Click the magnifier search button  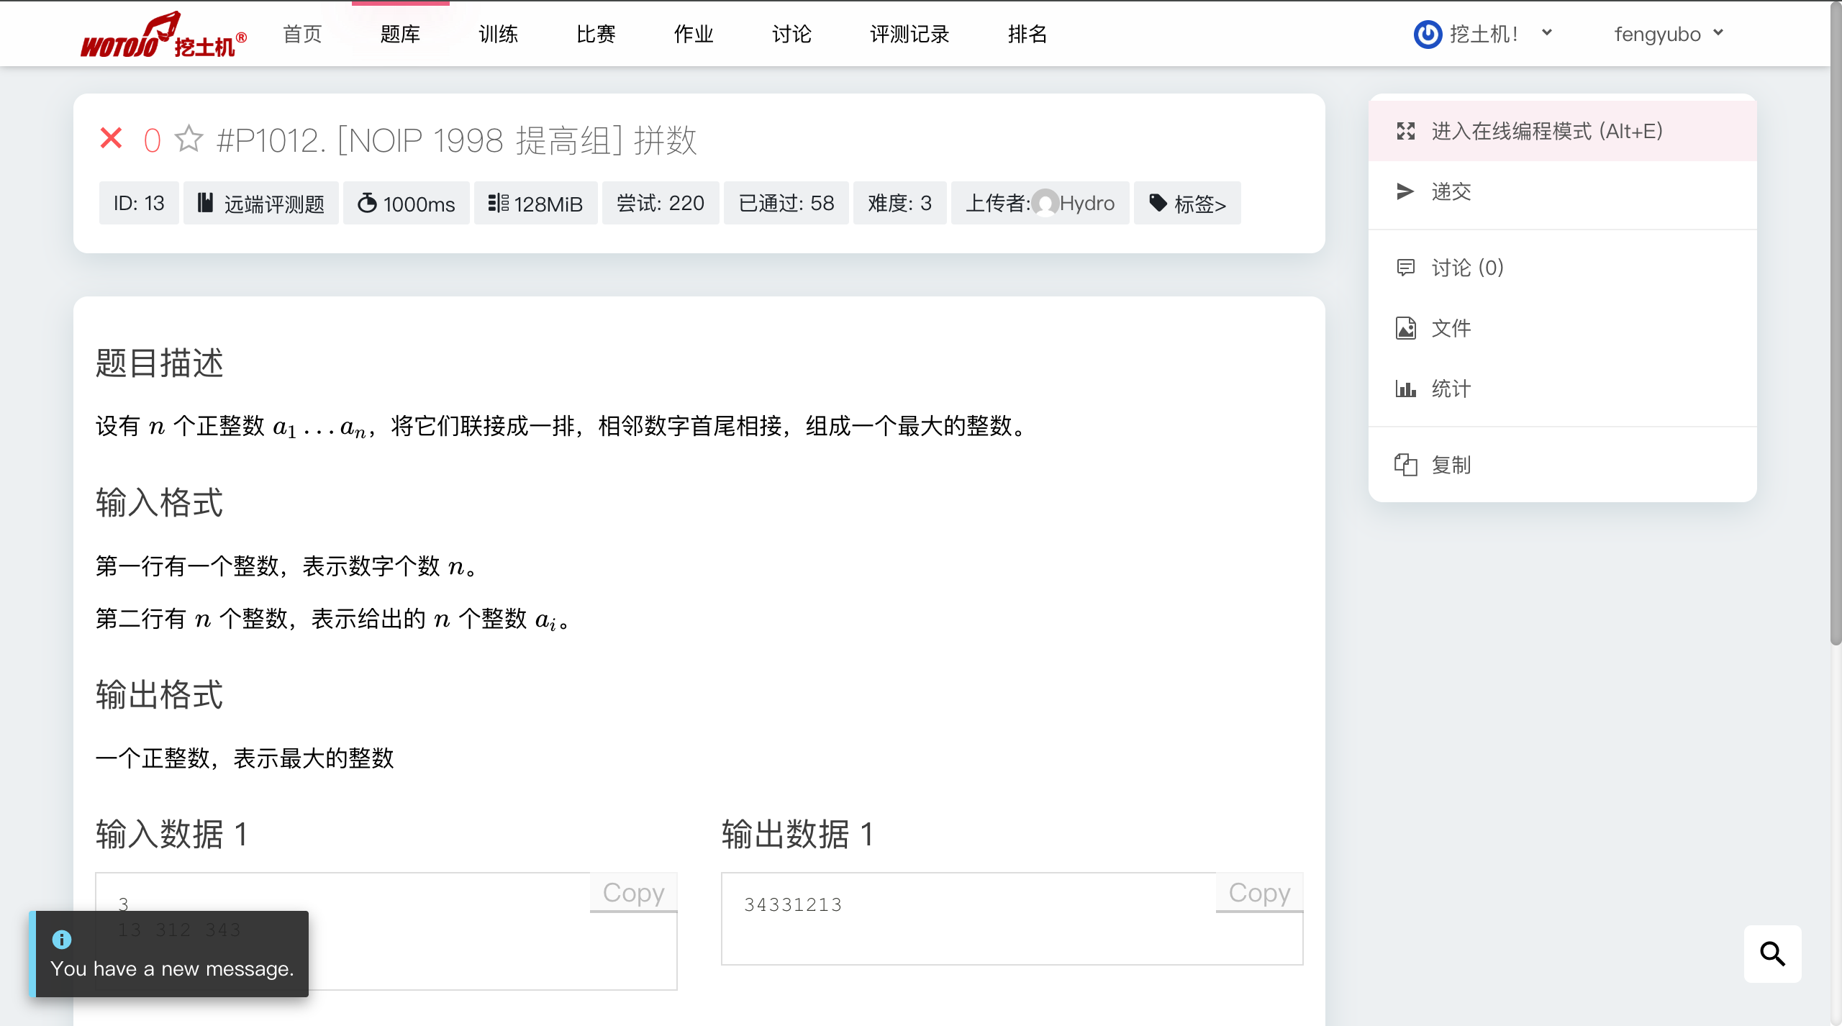point(1772,954)
